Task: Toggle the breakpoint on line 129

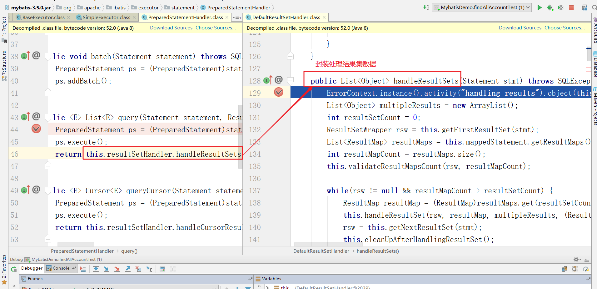Action: (x=279, y=92)
